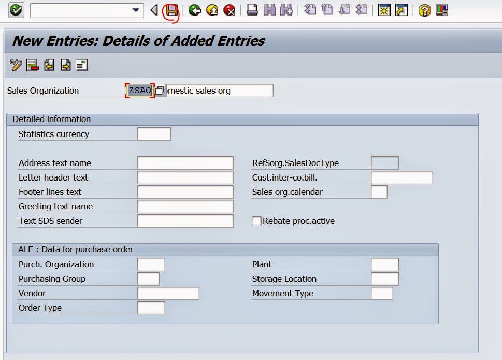Enable the Rebate proc.active checkbox
502x360 pixels.
256,221
